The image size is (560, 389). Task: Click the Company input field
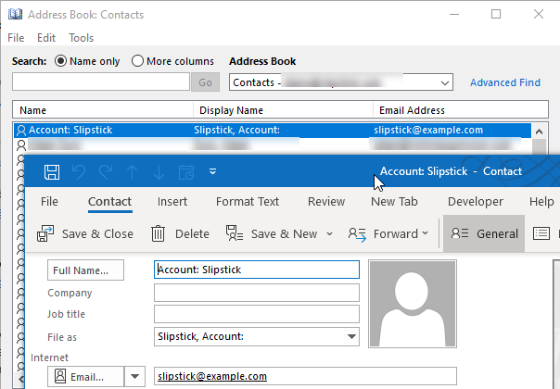click(x=257, y=293)
